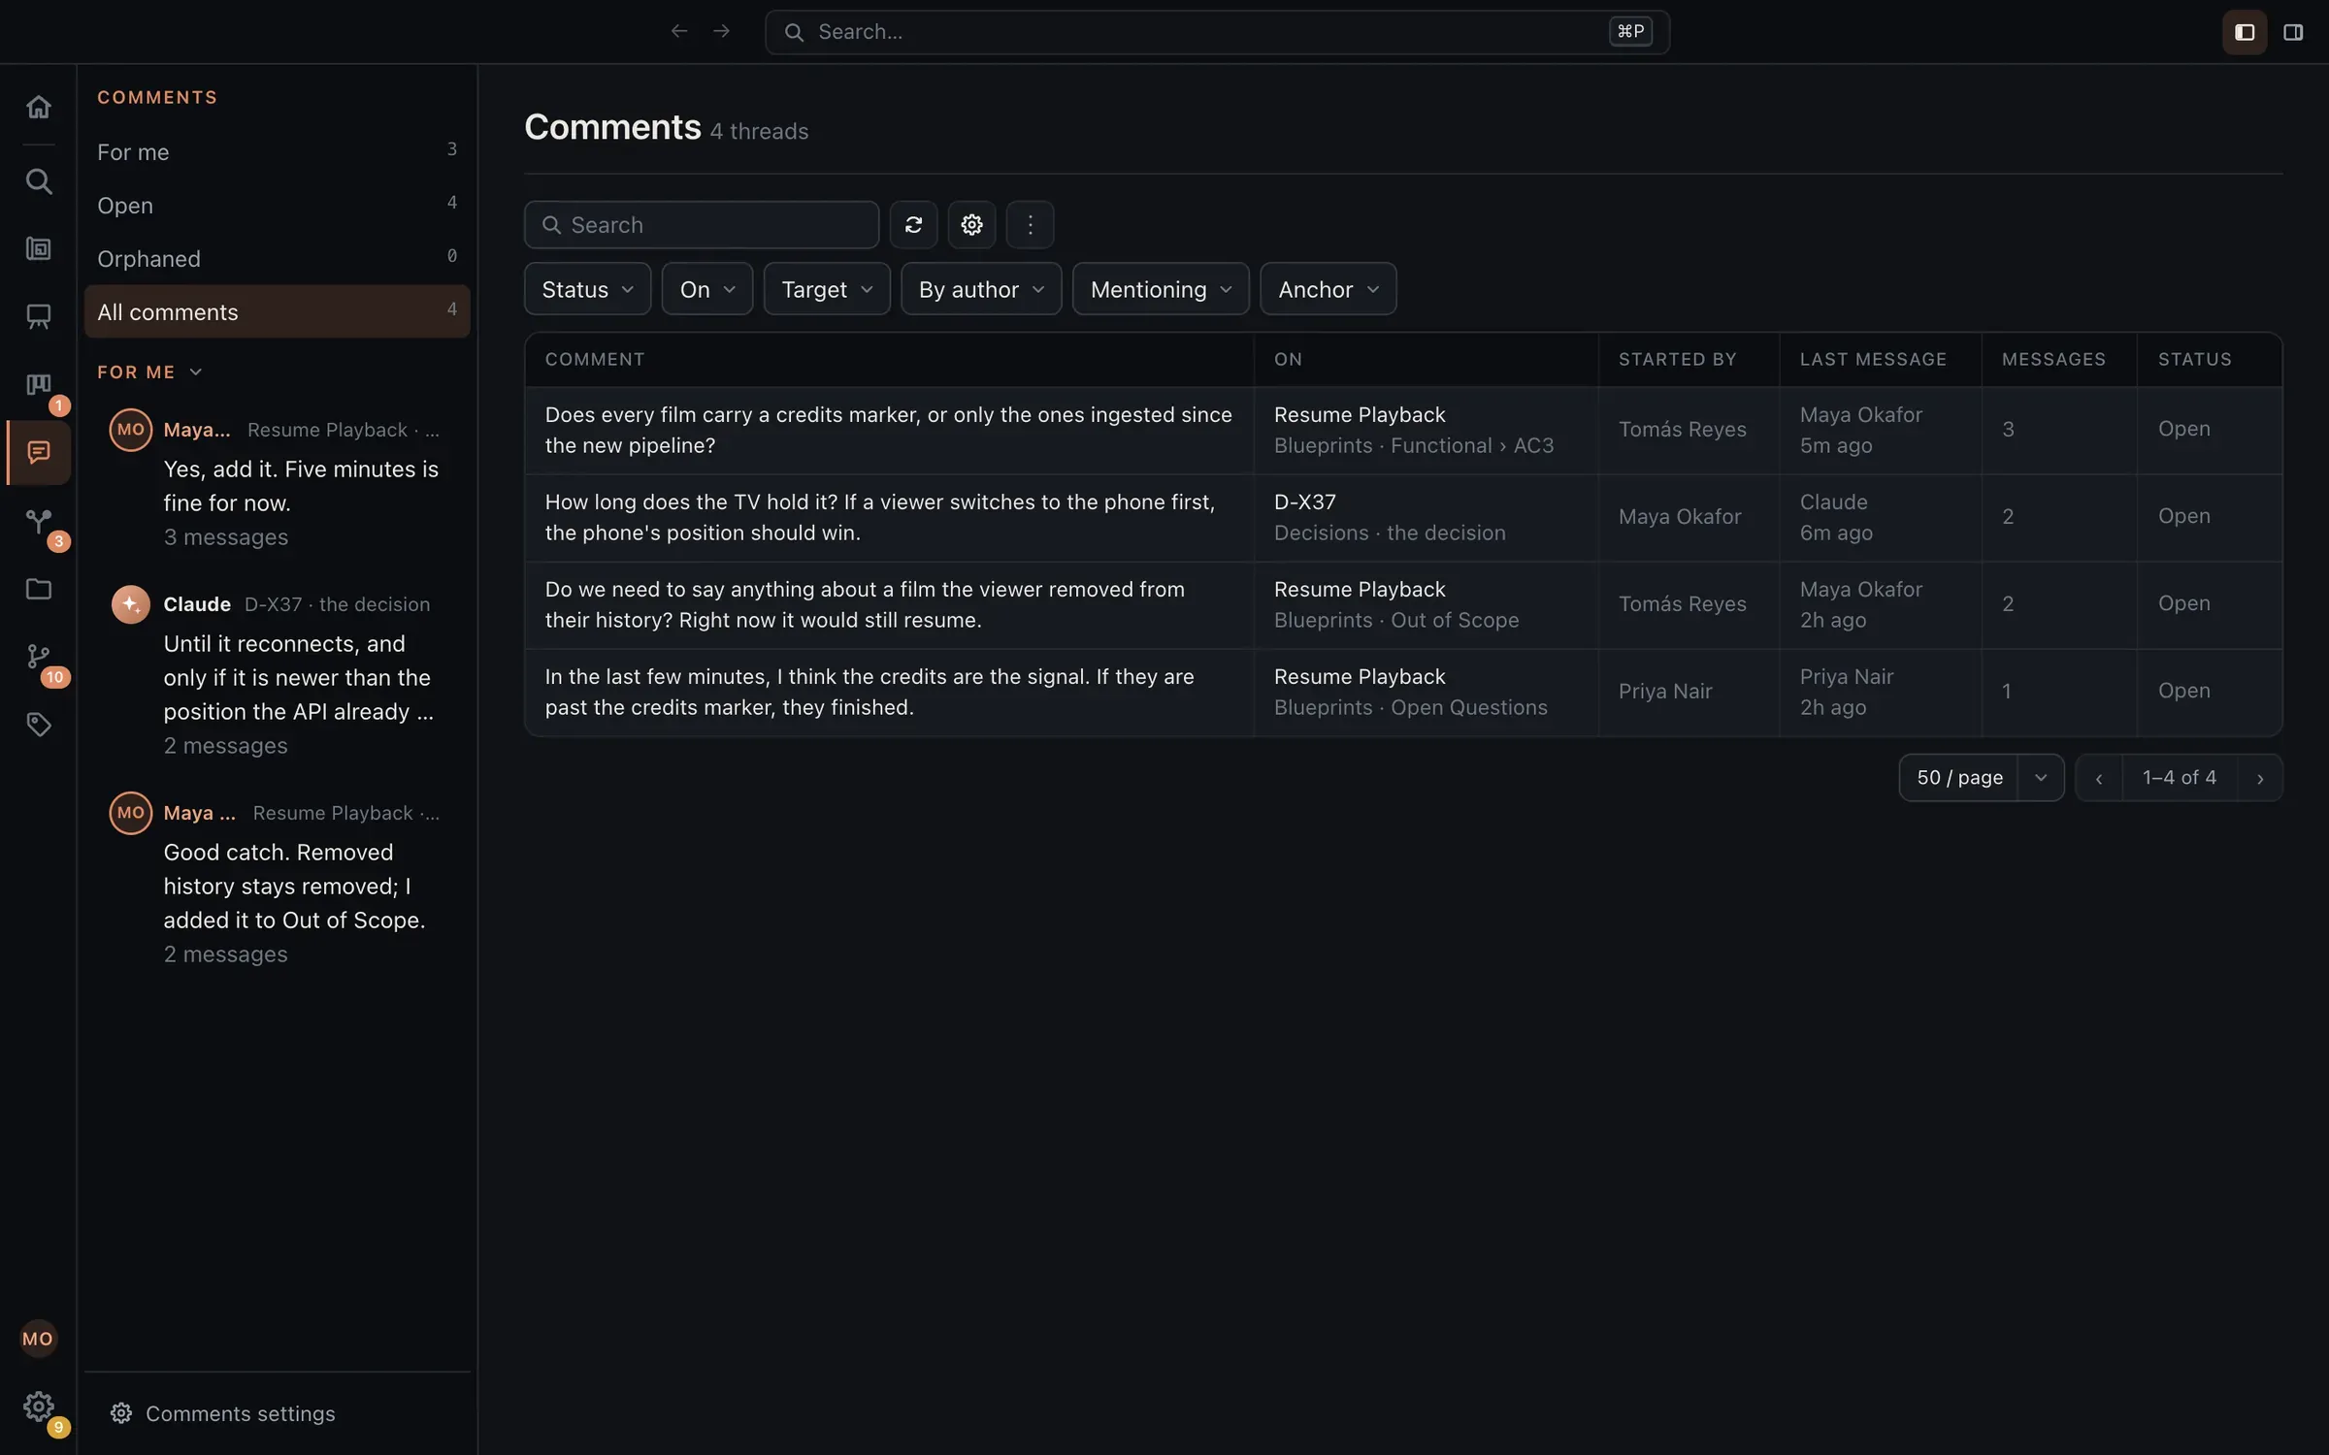Open the By author filter dropdown
2329x1455 pixels.
(x=981, y=289)
